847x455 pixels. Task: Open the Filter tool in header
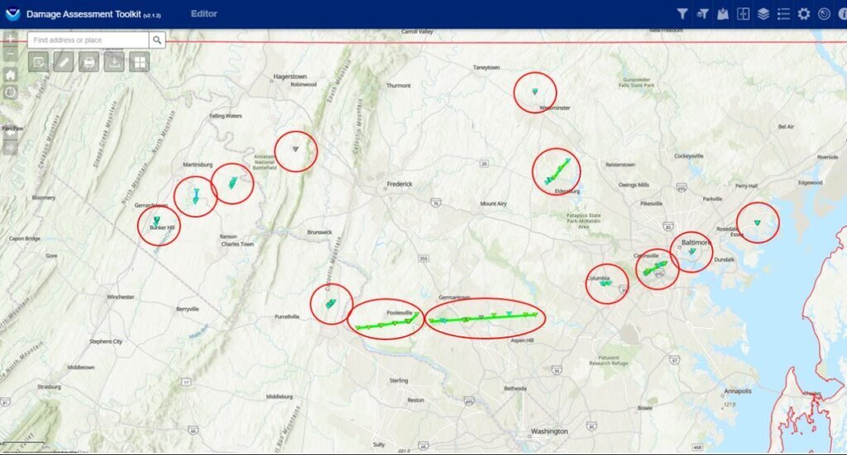pos(682,14)
